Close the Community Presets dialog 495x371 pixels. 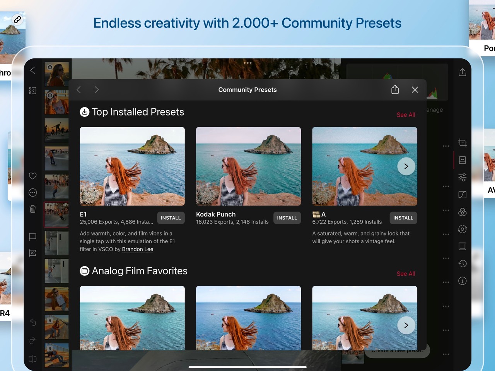pos(415,90)
